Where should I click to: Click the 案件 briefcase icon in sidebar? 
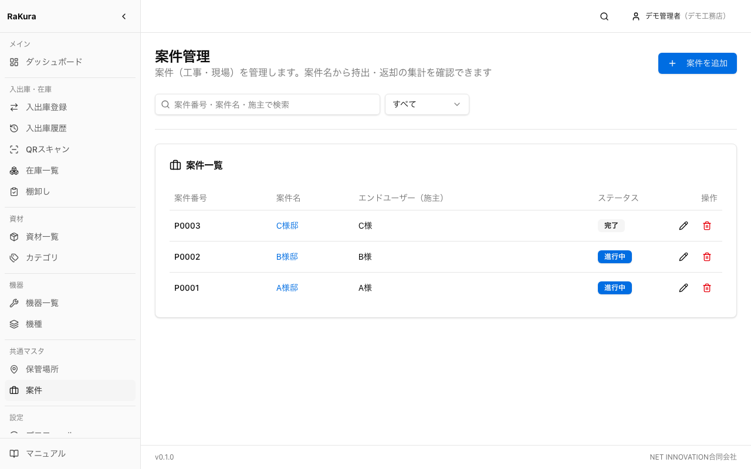coord(14,390)
